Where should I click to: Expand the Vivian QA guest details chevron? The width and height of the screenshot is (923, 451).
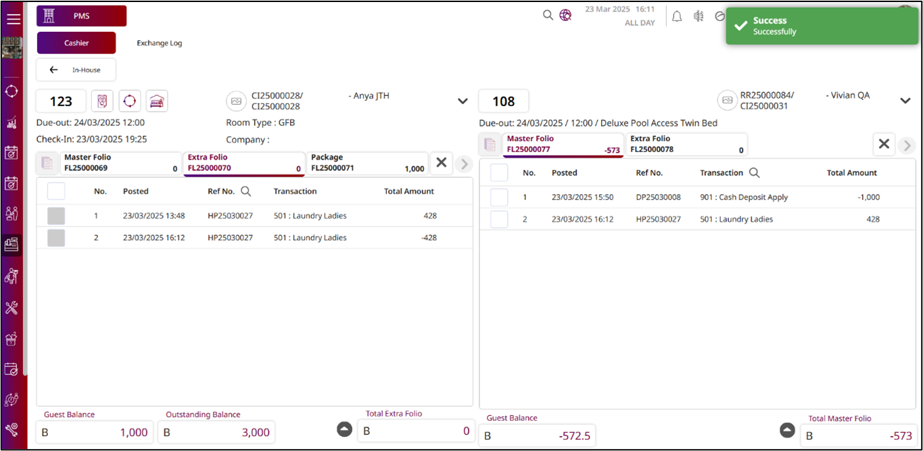click(x=905, y=101)
